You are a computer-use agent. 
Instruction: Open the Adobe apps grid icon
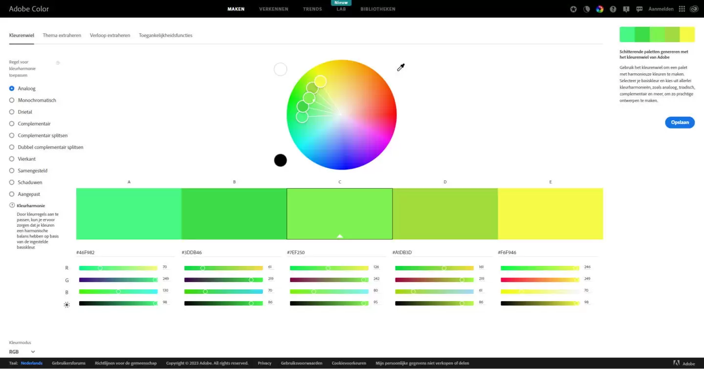click(x=682, y=9)
